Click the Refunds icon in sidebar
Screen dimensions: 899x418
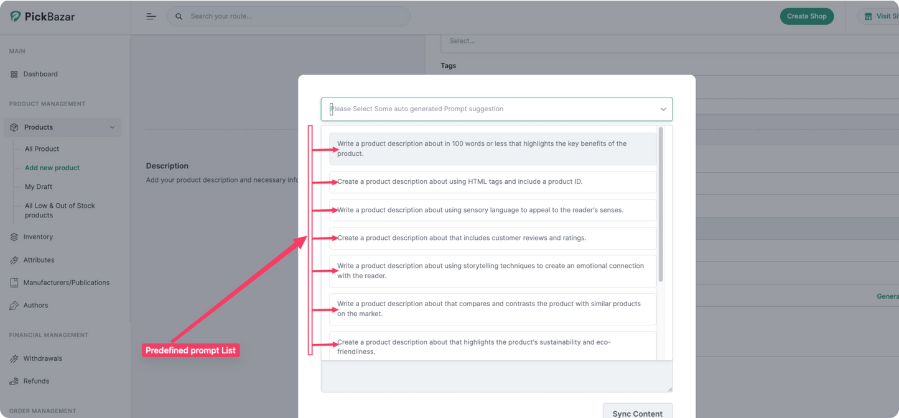click(14, 381)
